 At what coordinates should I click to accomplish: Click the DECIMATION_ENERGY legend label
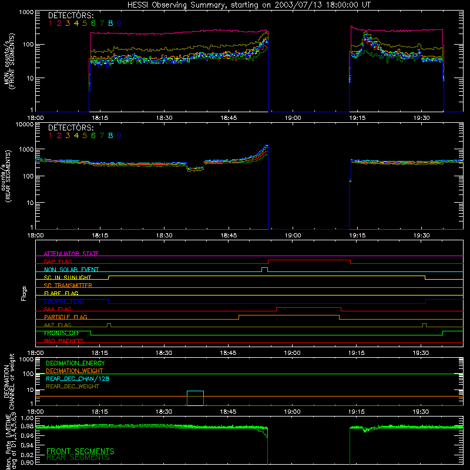pyautogui.click(x=75, y=363)
